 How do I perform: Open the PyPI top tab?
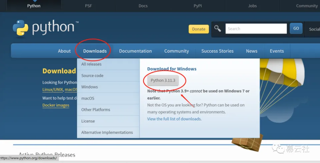coord(198,6)
